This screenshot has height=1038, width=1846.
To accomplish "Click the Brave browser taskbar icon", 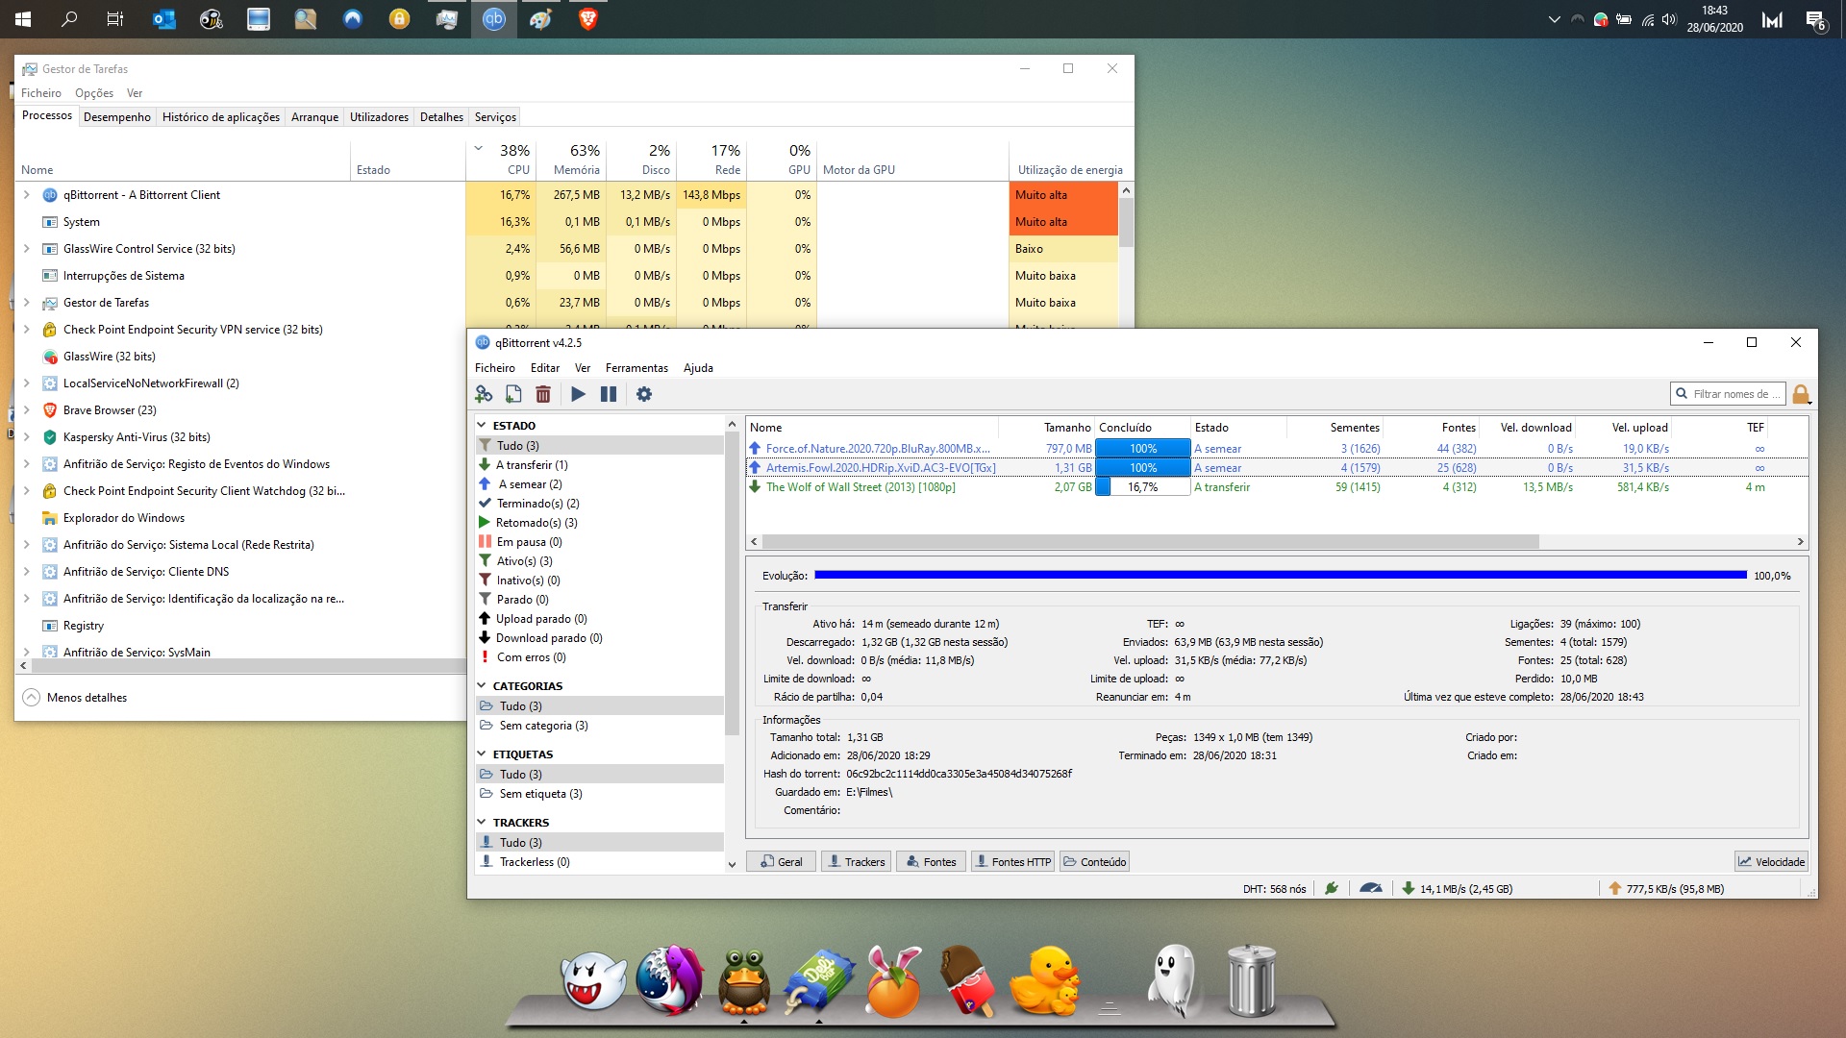I will [587, 18].
